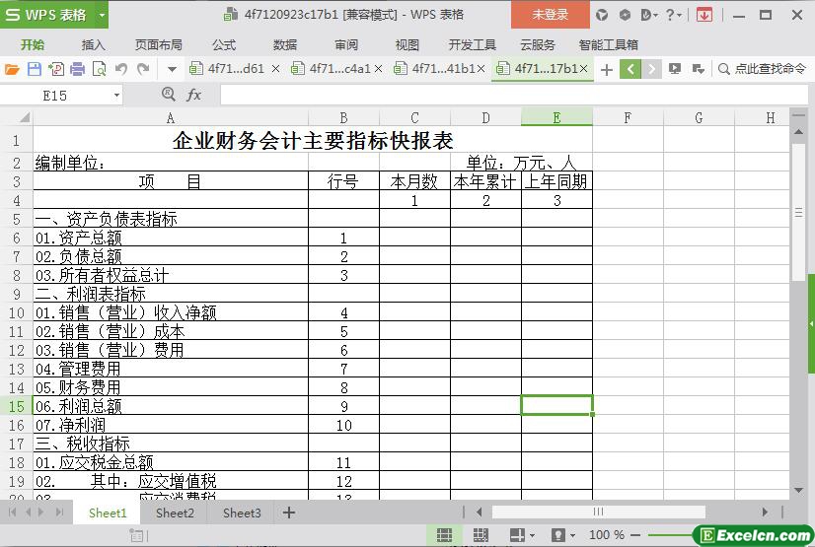Add a new document tab with plus
The height and width of the screenshot is (547, 815).
(606, 70)
